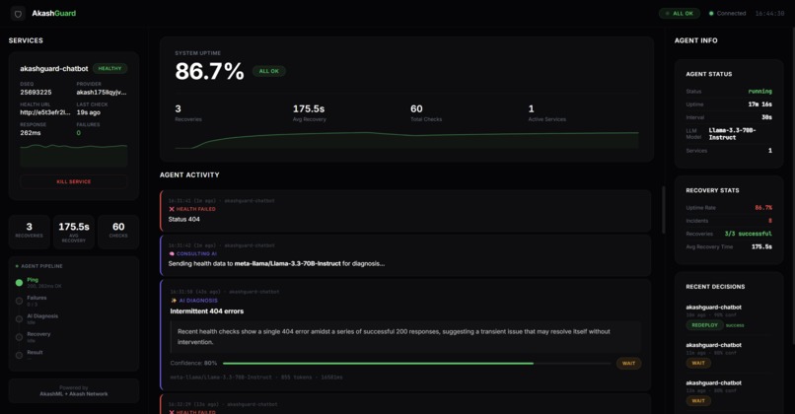Click the Confidence 80% progress bar

pos(417,363)
